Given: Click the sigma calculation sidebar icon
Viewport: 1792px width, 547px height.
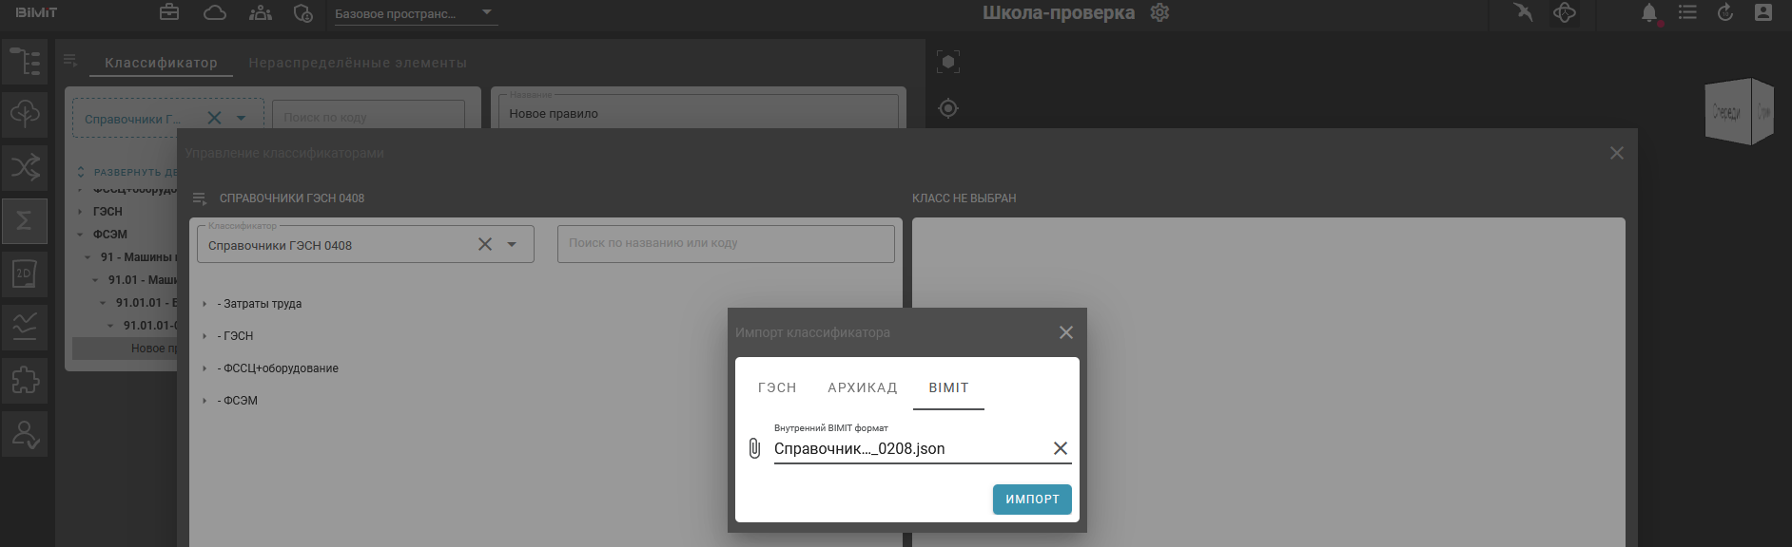Looking at the screenshot, I should pyautogui.click(x=25, y=220).
